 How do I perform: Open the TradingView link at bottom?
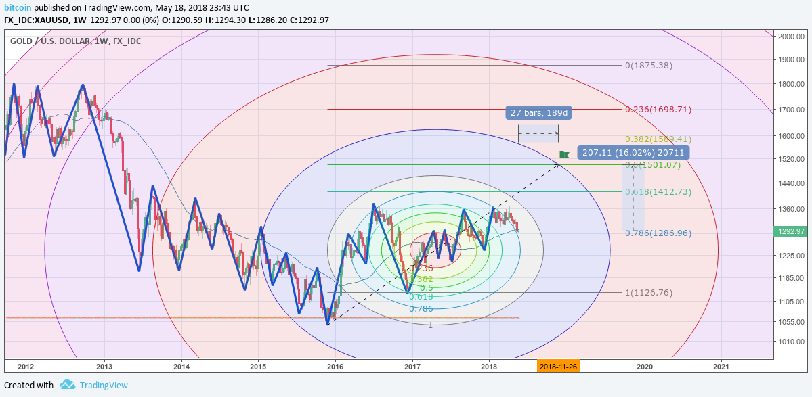click(x=104, y=385)
